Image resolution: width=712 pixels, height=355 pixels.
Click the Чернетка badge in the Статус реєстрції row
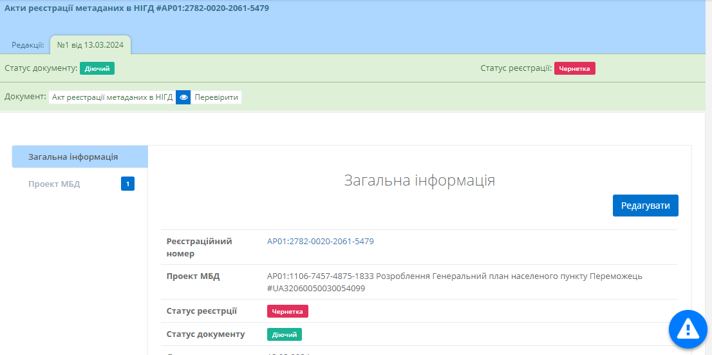pyautogui.click(x=288, y=311)
